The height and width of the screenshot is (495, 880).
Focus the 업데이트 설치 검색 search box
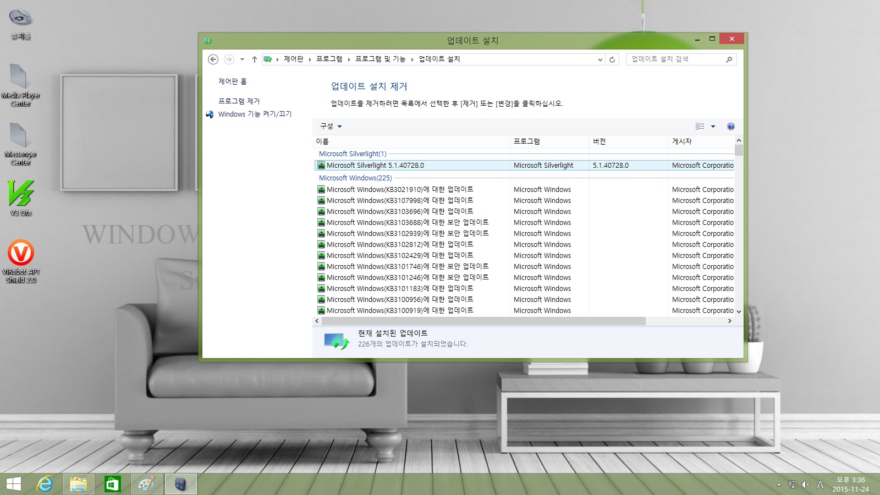(x=681, y=59)
